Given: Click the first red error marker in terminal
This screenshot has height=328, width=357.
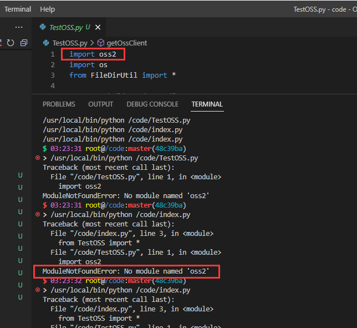Looking at the screenshot, I should pos(38,158).
